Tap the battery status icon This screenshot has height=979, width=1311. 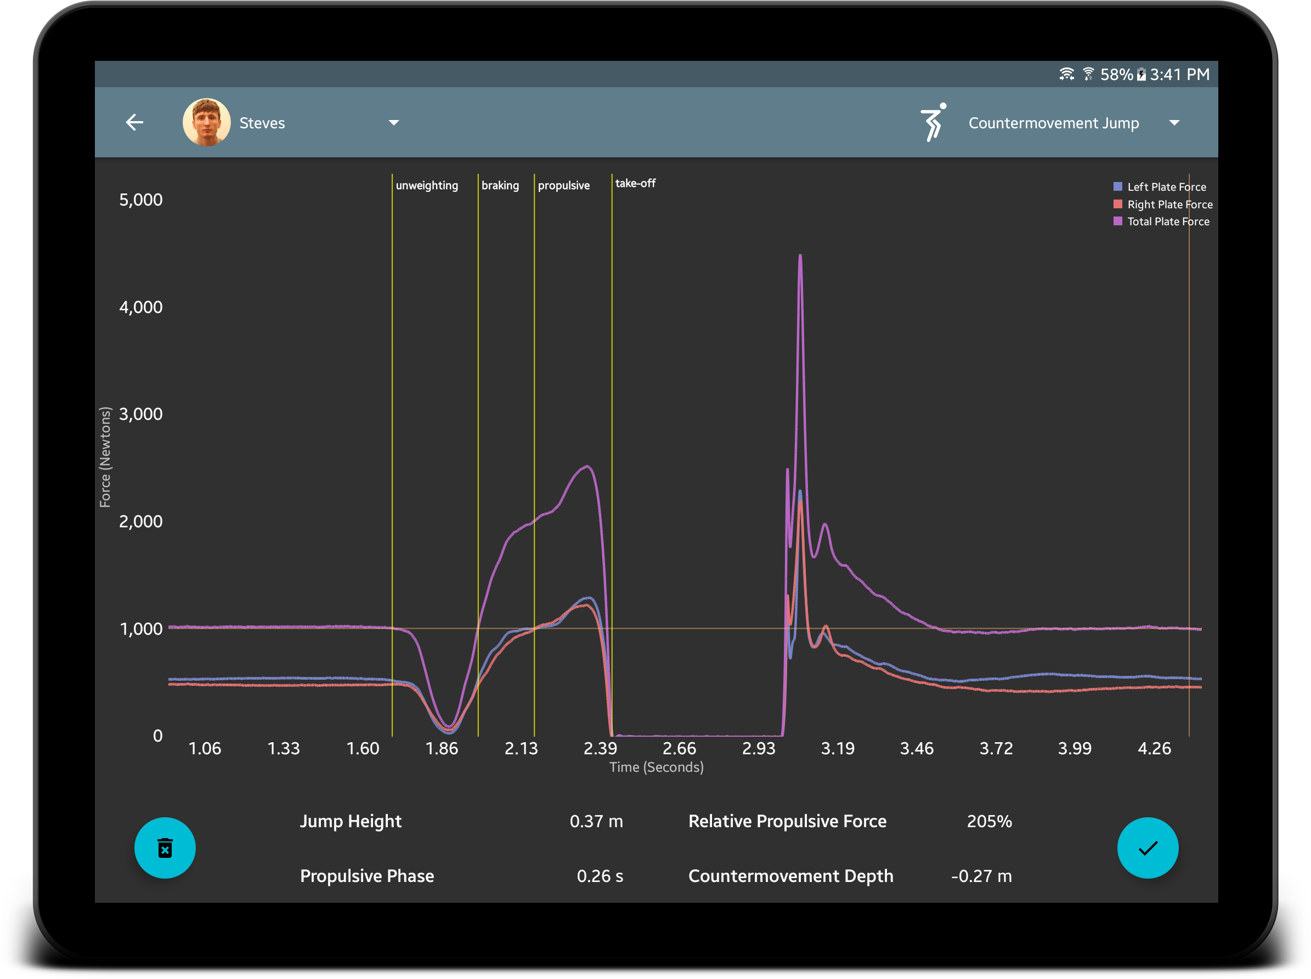(x=1141, y=75)
